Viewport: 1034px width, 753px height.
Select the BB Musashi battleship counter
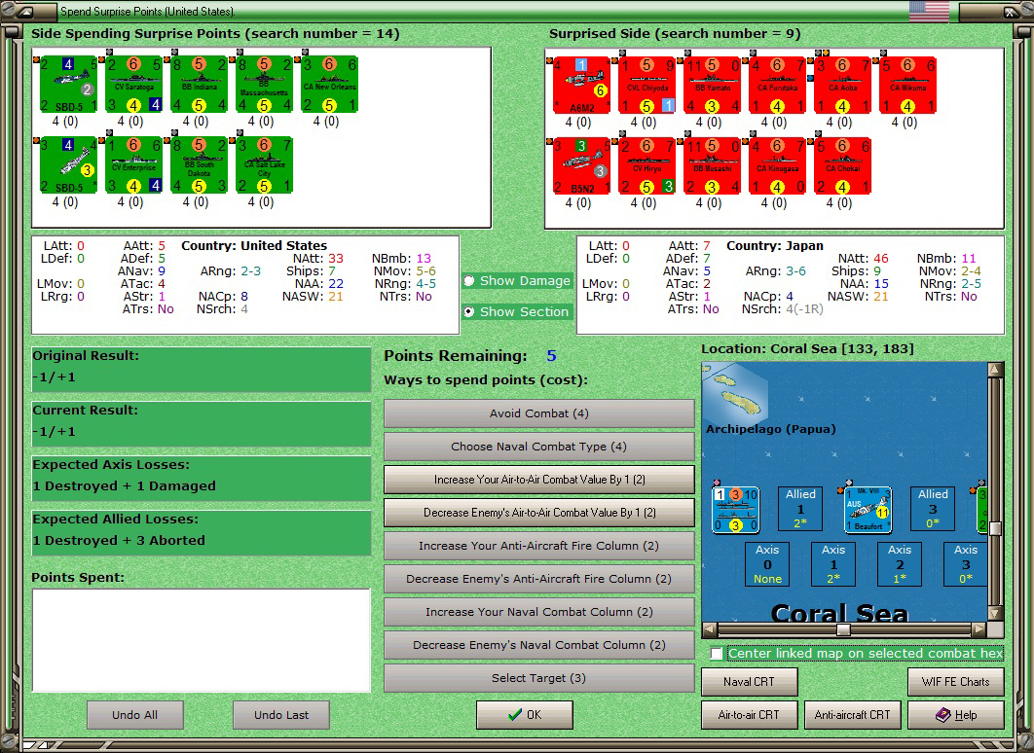[x=712, y=166]
